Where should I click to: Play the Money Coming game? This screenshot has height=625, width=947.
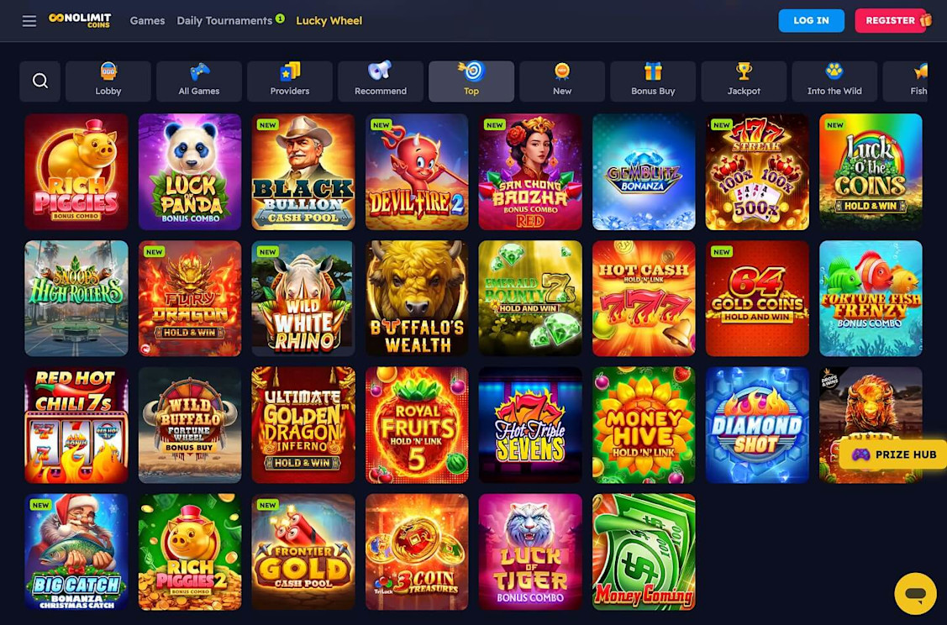click(644, 552)
